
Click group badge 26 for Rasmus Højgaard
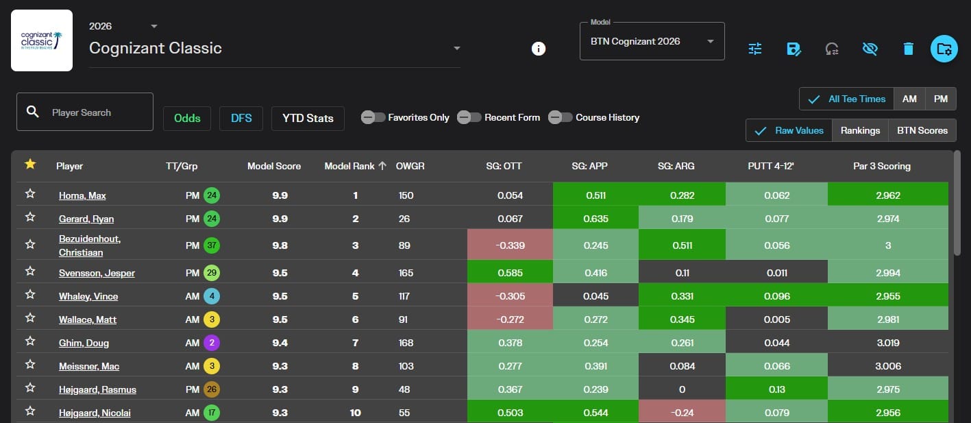(x=212, y=389)
